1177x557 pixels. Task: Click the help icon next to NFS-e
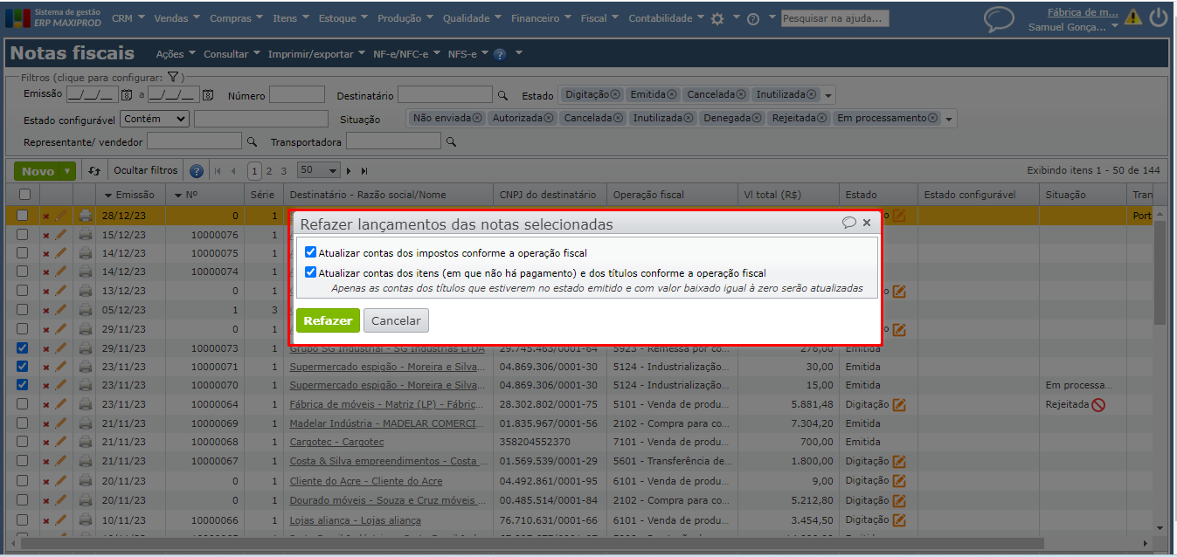500,54
